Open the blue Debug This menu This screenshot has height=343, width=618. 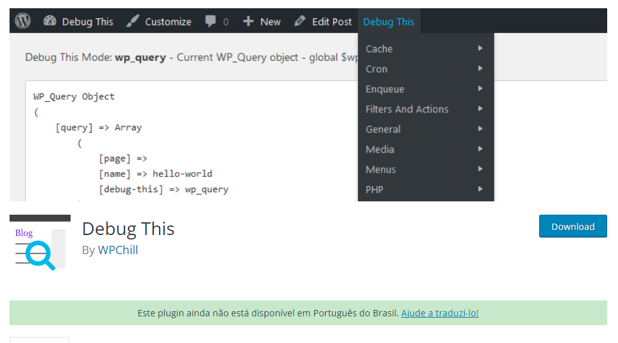(x=388, y=22)
